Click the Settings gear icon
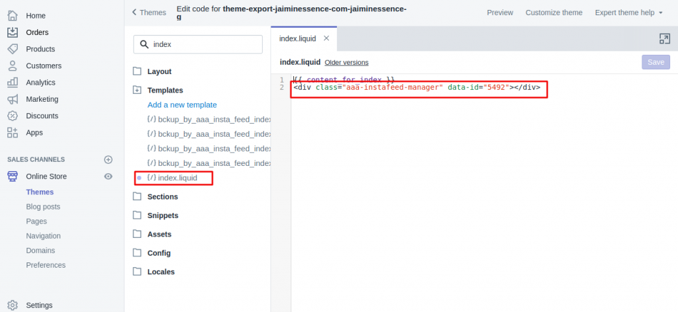This screenshot has width=678, height=312. 13,305
